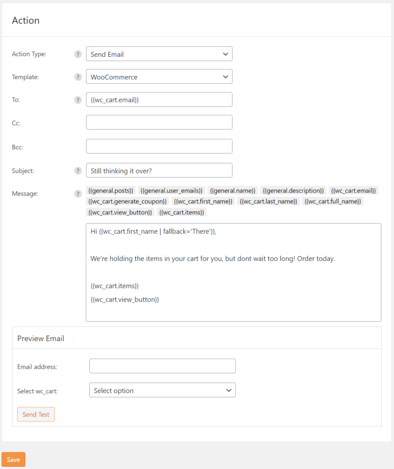Click the question mark icon beside To
Viewport: 394px width, 469px height.
(78, 100)
